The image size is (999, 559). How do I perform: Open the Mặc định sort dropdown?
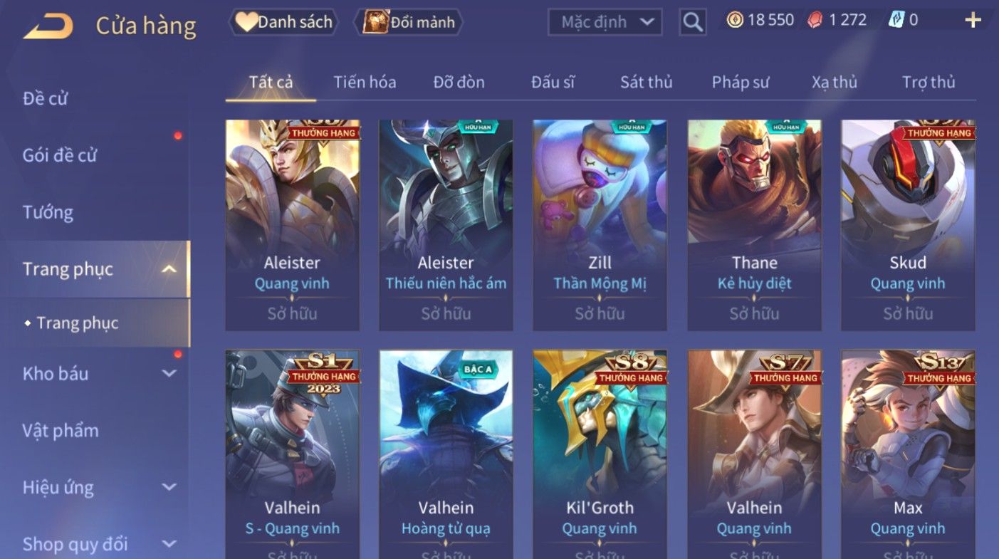coord(605,22)
